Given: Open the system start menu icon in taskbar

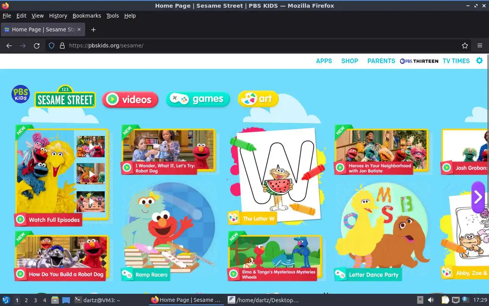Looking at the screenshot, I should point(6,300).
